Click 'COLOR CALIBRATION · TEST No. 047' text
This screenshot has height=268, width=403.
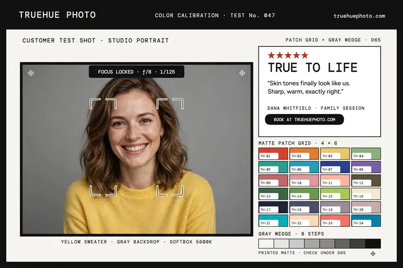[x=215, y=16]
